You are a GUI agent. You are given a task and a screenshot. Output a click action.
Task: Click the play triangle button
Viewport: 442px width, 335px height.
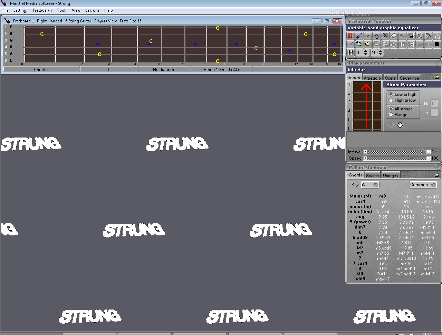420,44
